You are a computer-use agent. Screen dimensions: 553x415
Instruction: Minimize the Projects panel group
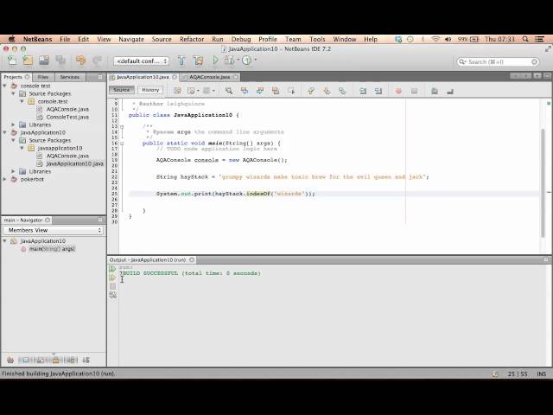100,77
